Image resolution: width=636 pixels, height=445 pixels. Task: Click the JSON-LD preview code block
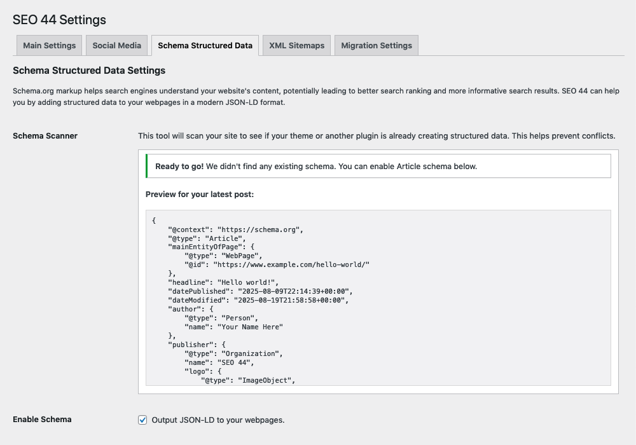coord(378,298)
